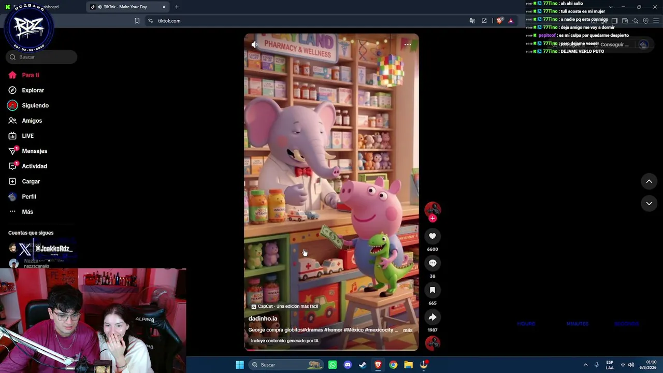Viewport: 663px width, 373px height.
Task: Share the video with arrow icon
Action: pos(433,317)
